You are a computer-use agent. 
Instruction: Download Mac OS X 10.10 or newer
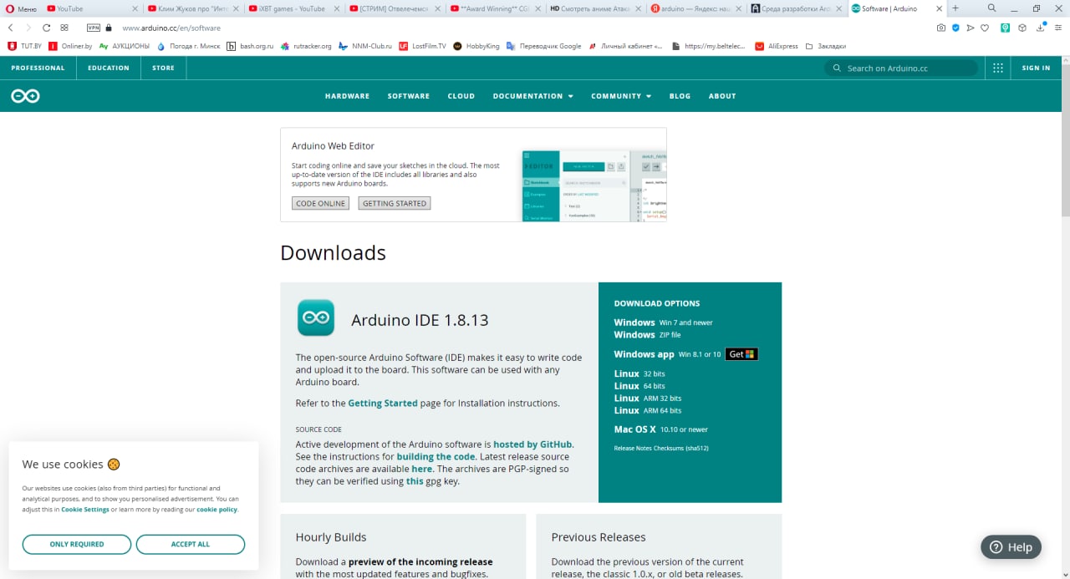pyautogui.click(x=661, y=429)
